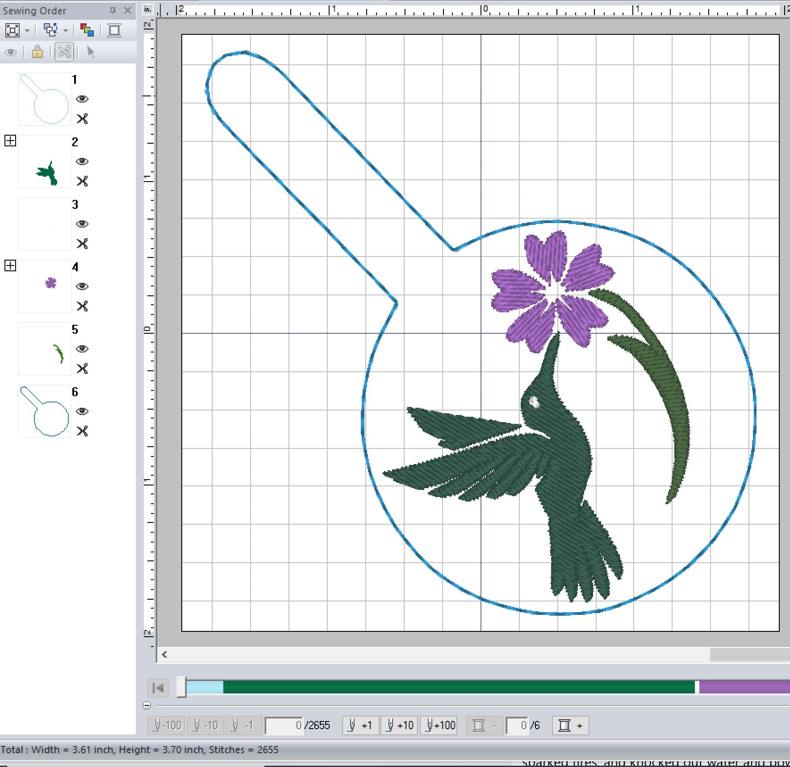
Task: Advance the simulator by +10 stitches
Action: [399, 725]
